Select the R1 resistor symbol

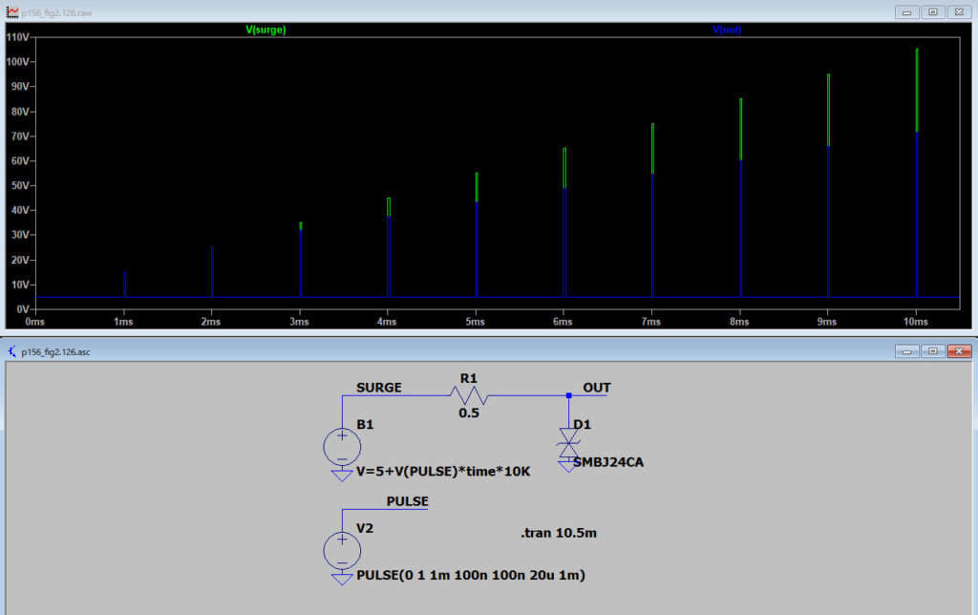tap(468, 394)
